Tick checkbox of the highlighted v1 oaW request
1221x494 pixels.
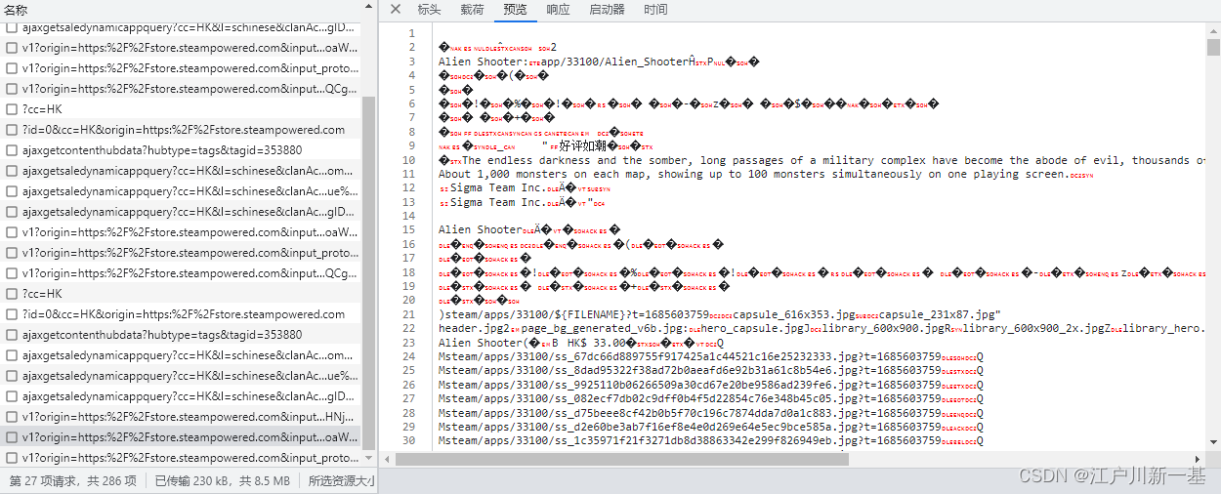pyautogui.click(x=12, y=437)
